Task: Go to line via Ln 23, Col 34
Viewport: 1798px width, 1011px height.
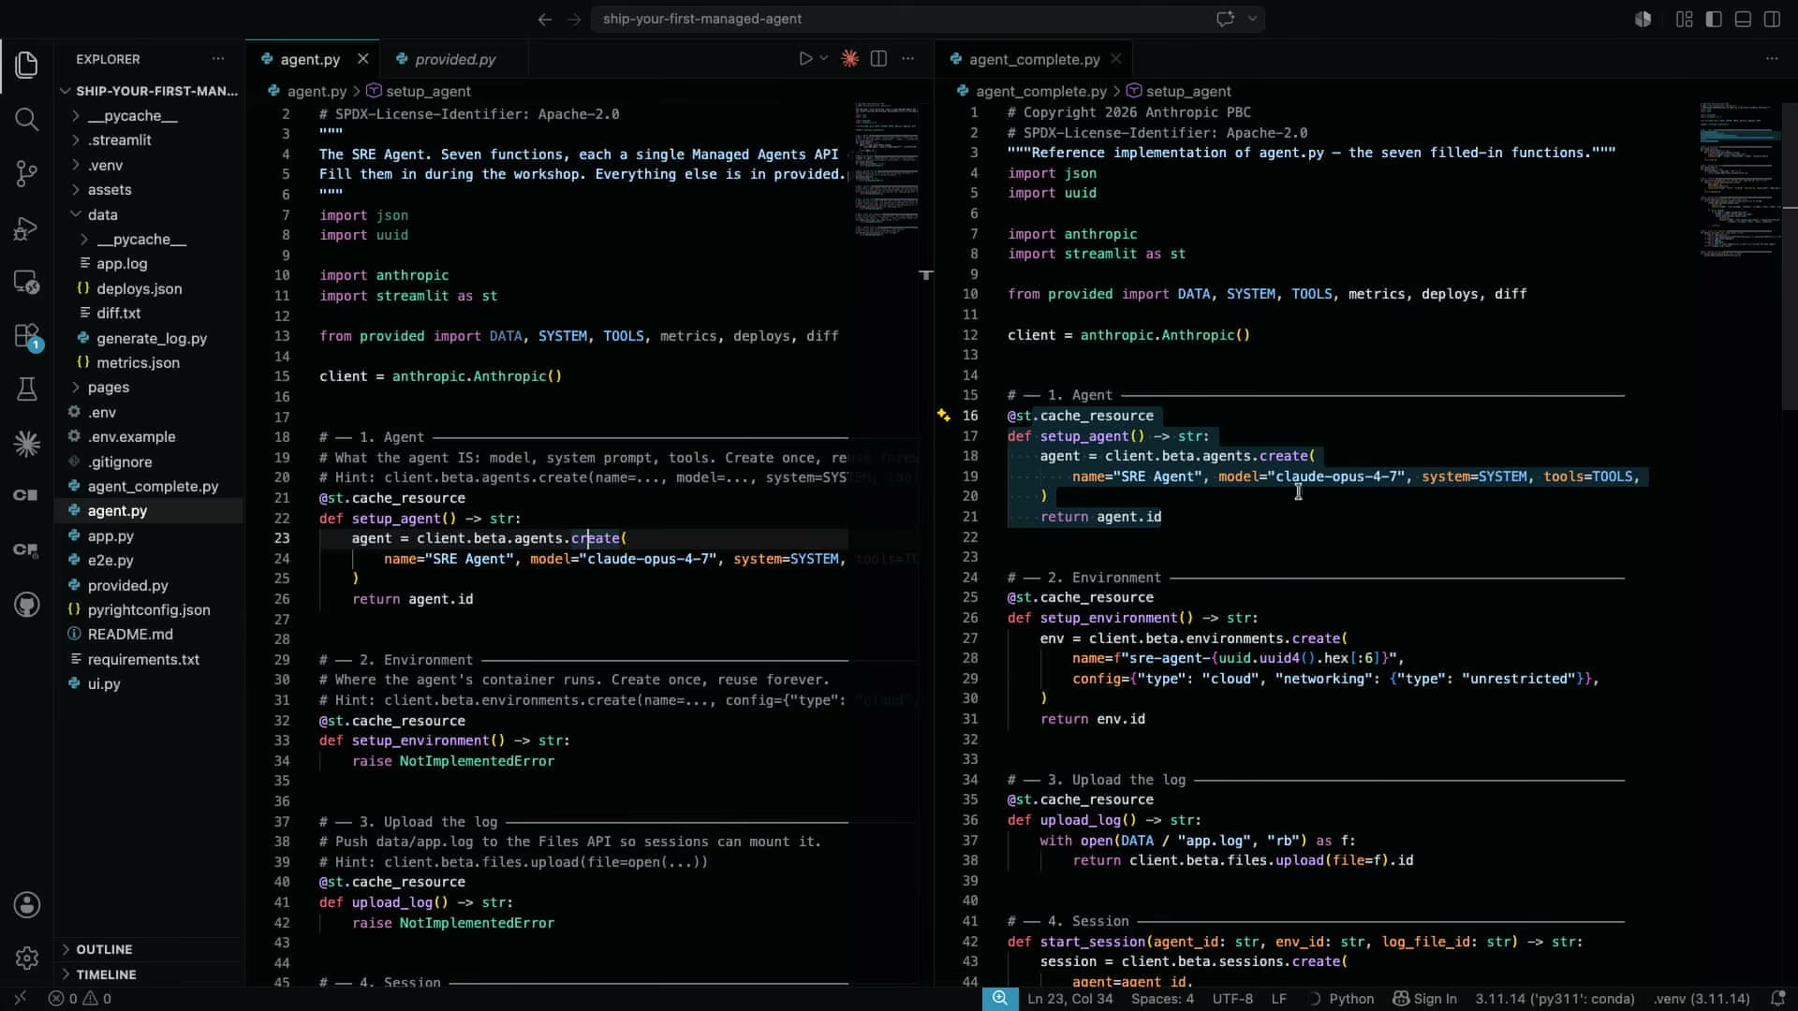Action: point(1070,999)
